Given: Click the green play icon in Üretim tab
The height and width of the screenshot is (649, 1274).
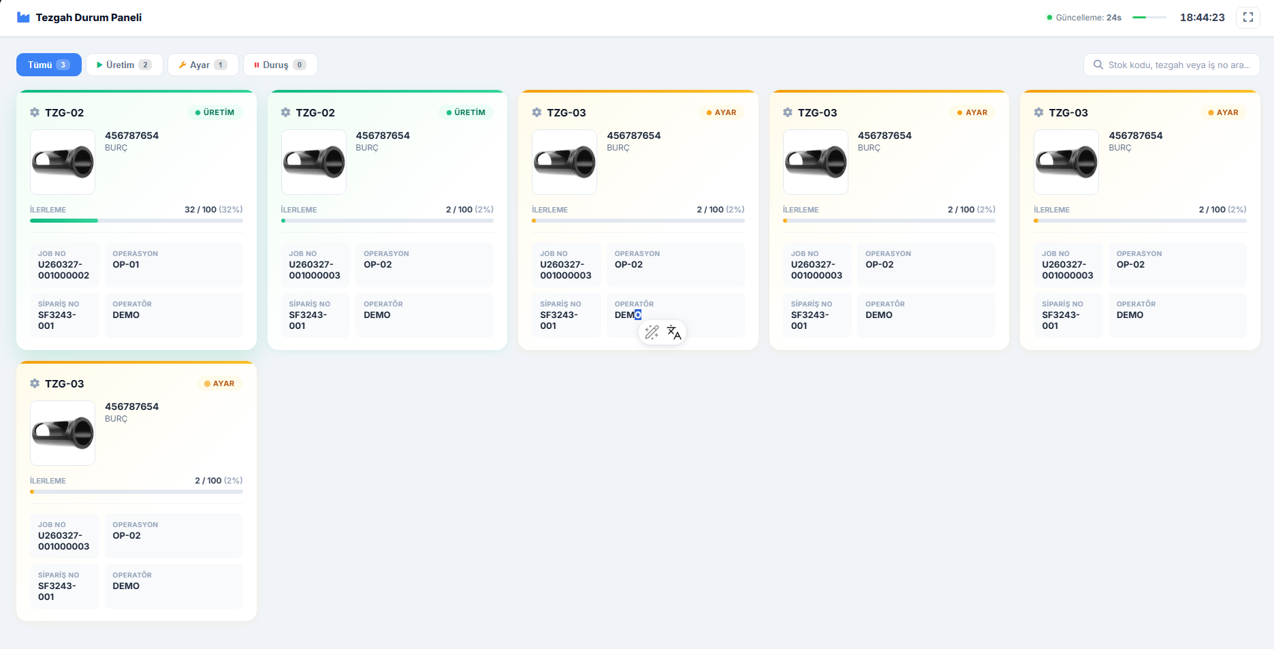Looking at the screenshot, I should pyautogui.click(x=99, y=65).
